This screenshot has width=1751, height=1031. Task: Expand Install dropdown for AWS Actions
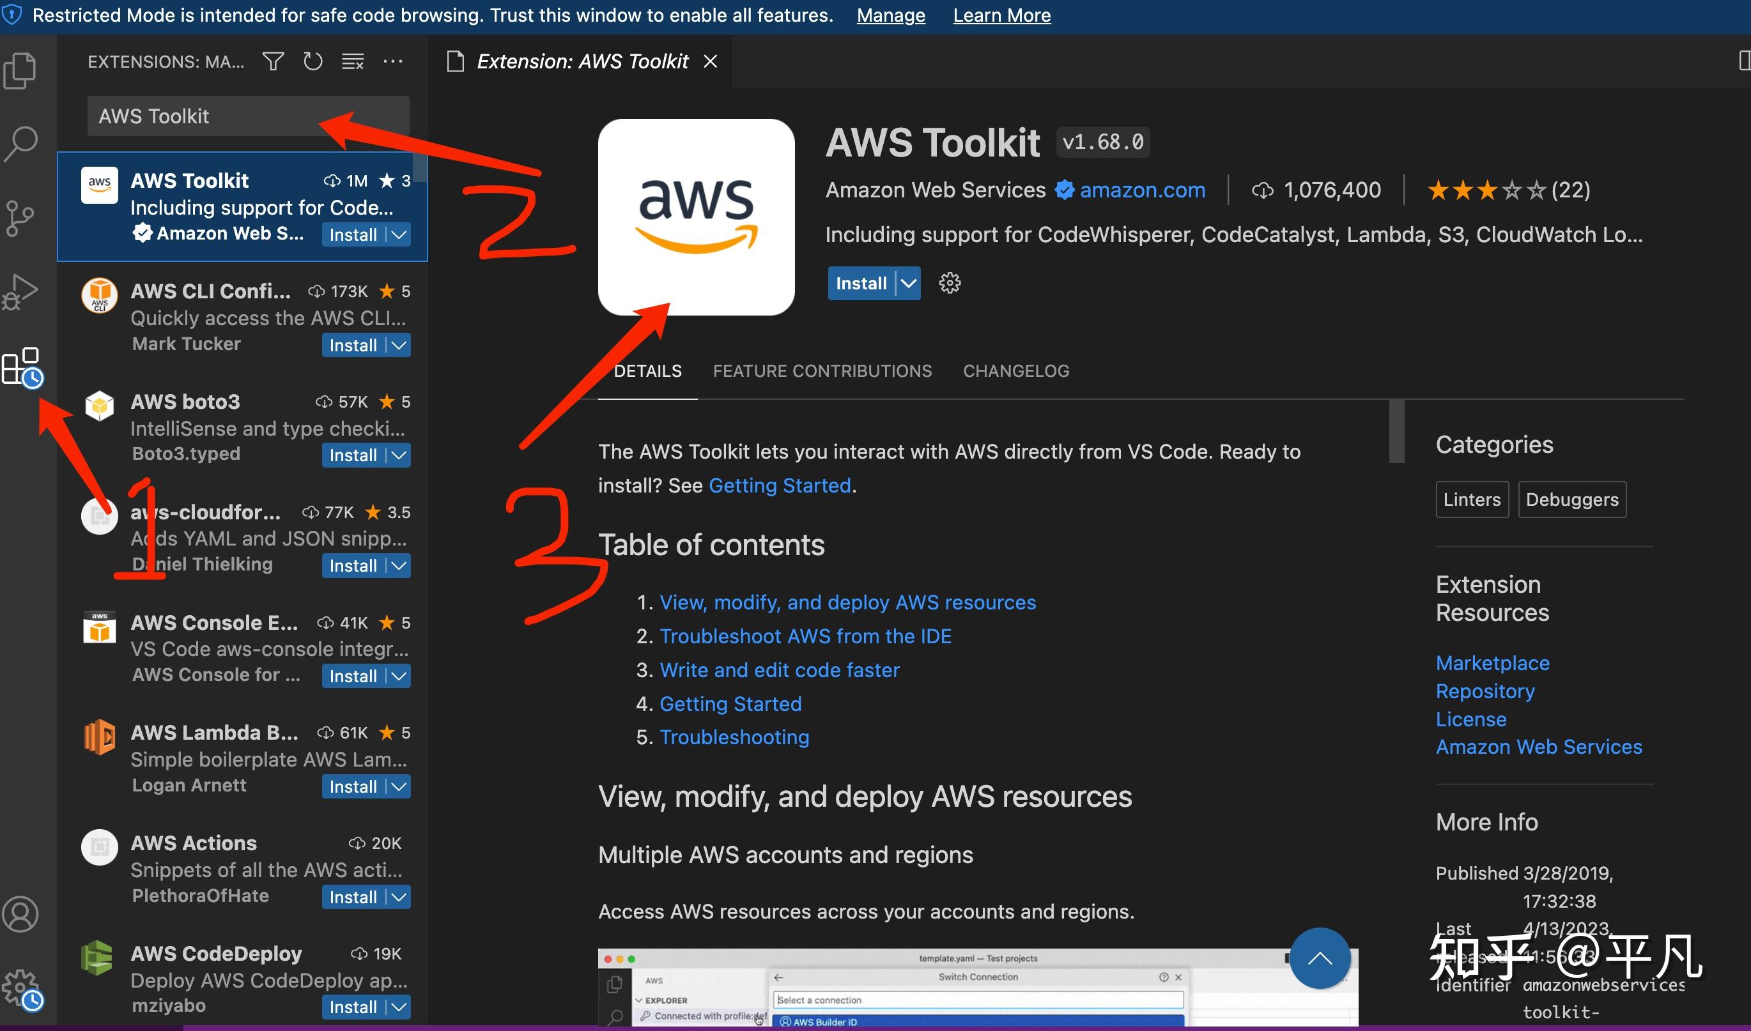[x=399, y=897]
